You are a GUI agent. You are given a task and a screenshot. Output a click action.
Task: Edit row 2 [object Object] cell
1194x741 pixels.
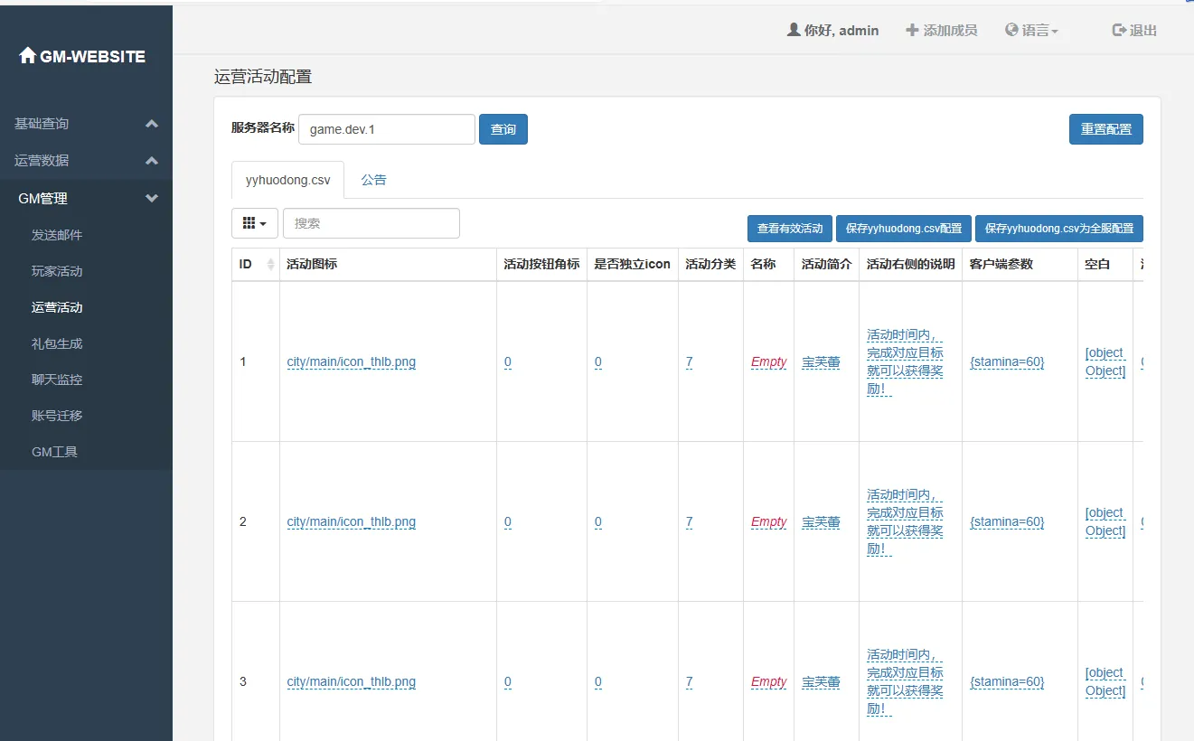1105,521
